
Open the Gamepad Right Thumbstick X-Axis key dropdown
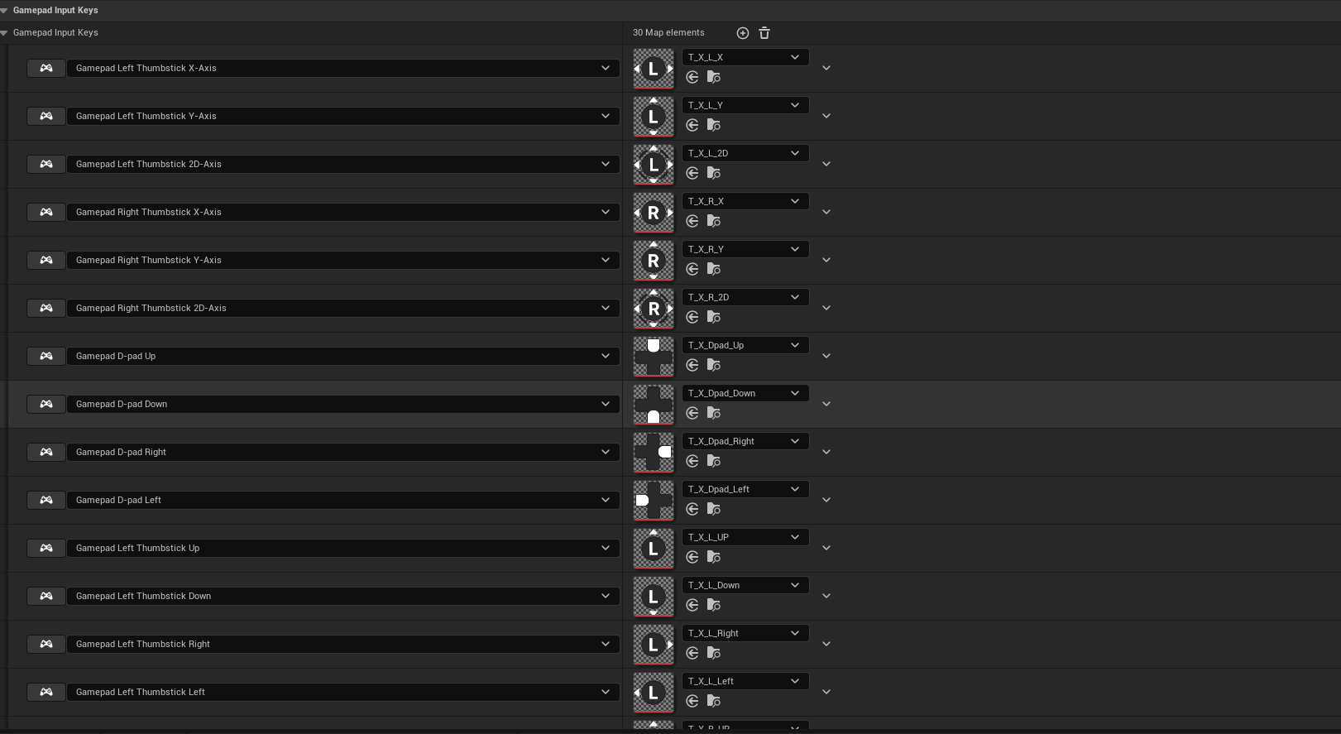(x=343, y=212)
